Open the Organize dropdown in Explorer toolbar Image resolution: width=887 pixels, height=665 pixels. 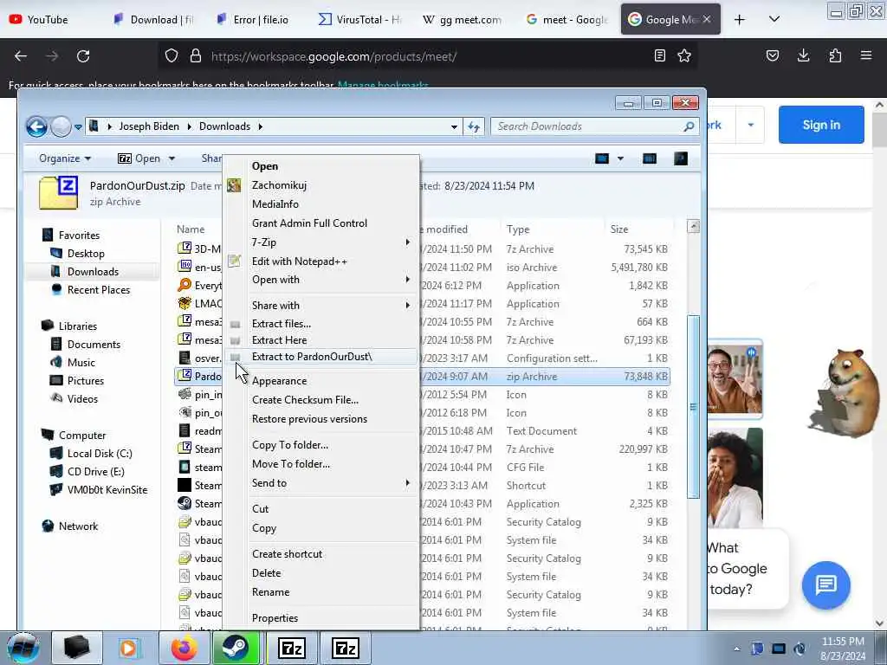pos(64,159)
